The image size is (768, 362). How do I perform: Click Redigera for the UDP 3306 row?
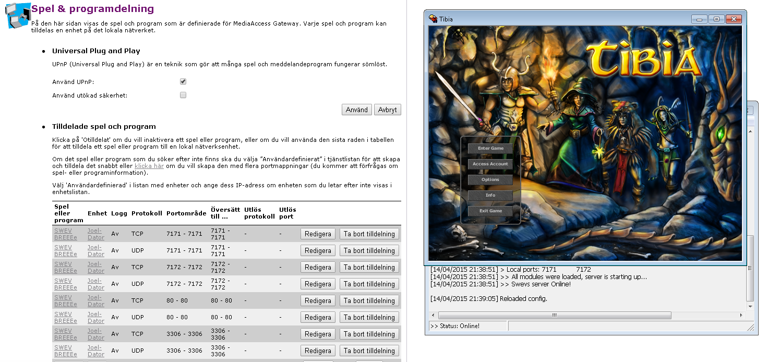point(318,351)
